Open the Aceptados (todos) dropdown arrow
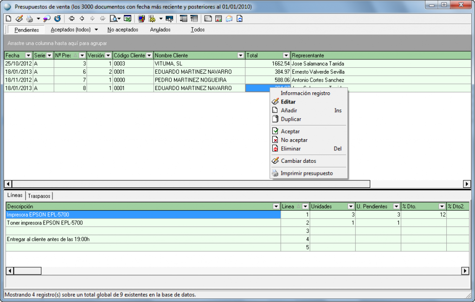 pyautogui.click(x=96, y=30)
